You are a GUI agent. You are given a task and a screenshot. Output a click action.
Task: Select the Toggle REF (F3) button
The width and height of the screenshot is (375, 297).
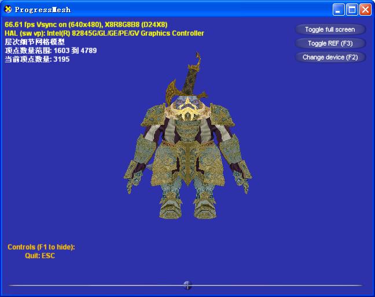tap(330, 43)
